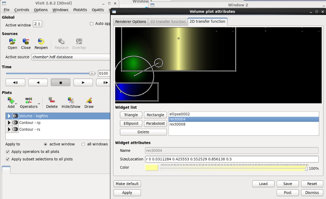The height and width of the screenshot is (199, 326).
Task: Click the Overlay source icon
Action: 79,41
